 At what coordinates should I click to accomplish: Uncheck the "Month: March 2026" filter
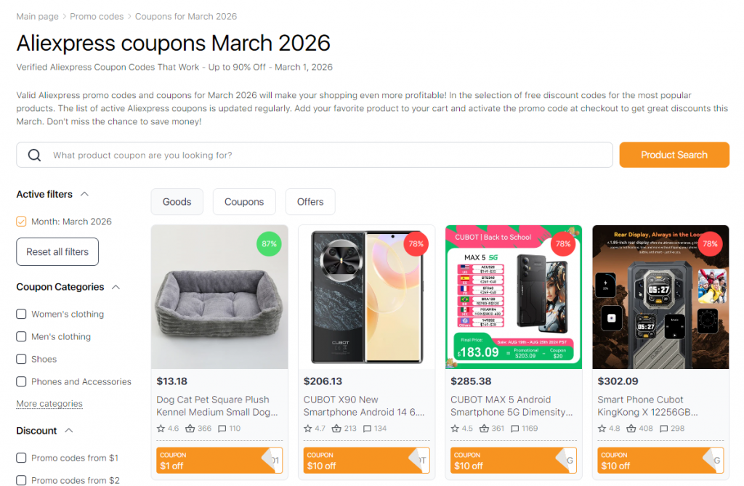pos(21,221)
